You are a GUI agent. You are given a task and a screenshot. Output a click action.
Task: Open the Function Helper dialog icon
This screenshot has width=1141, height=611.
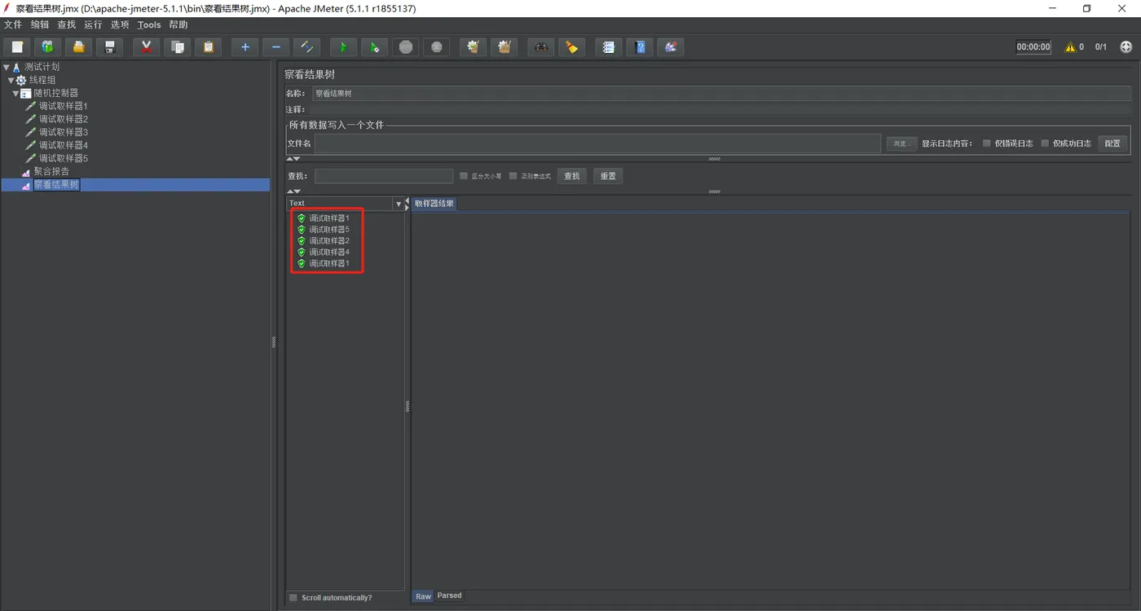click(608, 47)
